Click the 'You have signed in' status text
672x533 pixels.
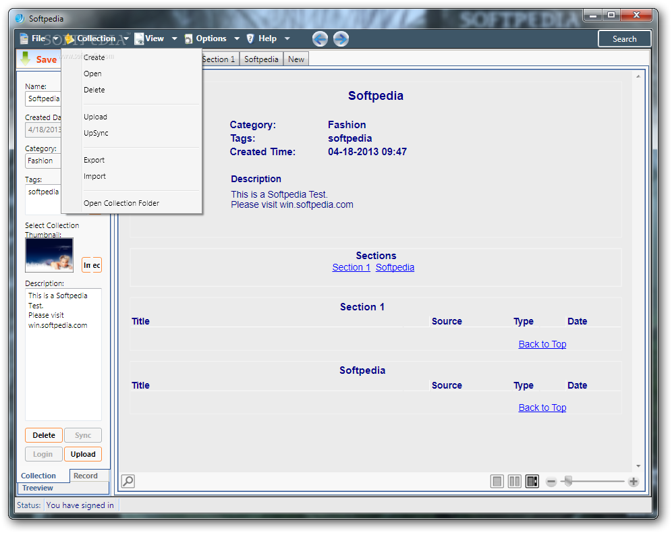click(x=80, y=505)
